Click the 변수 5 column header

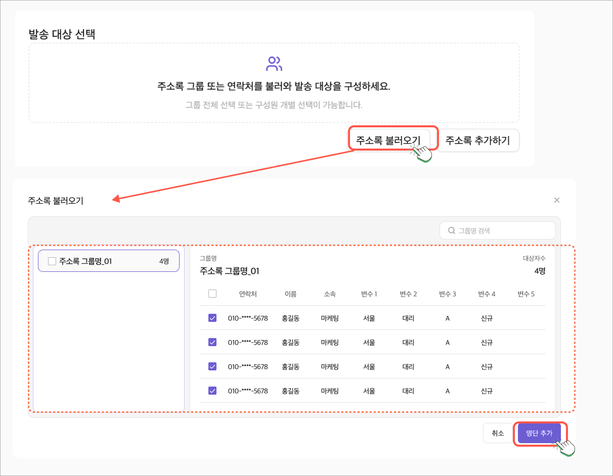(x=526, y=294)
